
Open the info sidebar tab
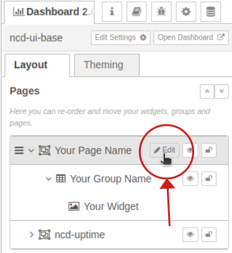pos(112,12)
